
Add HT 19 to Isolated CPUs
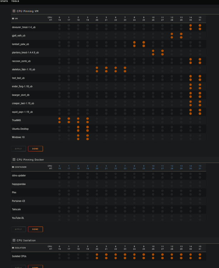87,258
